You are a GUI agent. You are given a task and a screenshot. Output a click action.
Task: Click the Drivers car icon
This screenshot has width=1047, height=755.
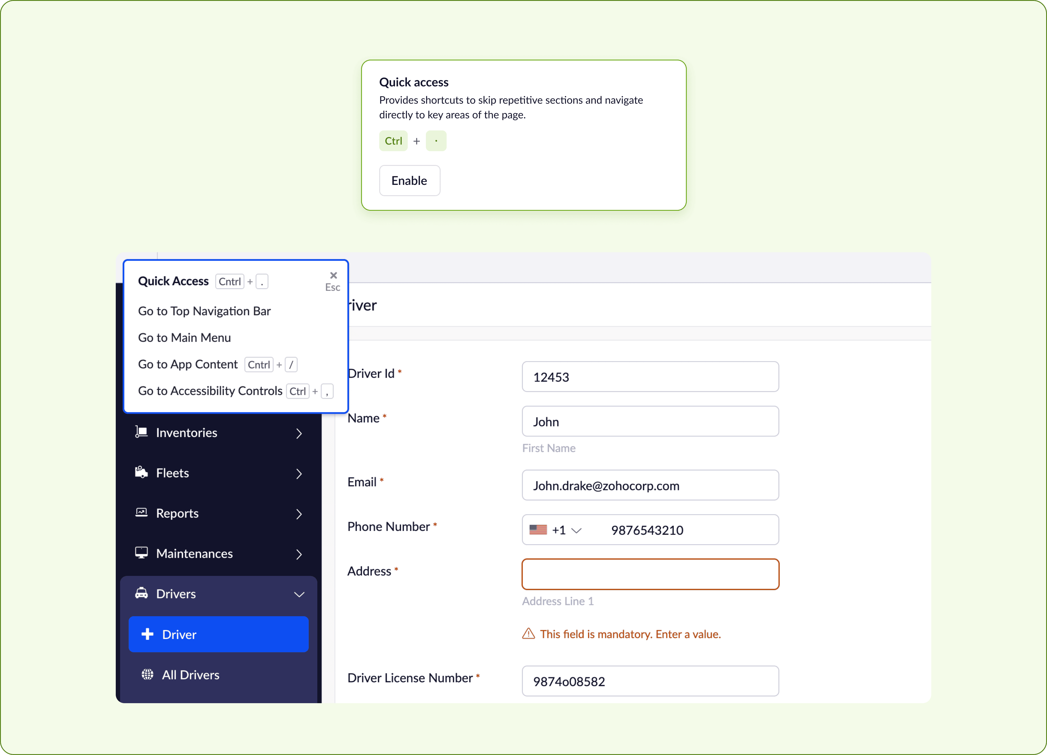141,593
